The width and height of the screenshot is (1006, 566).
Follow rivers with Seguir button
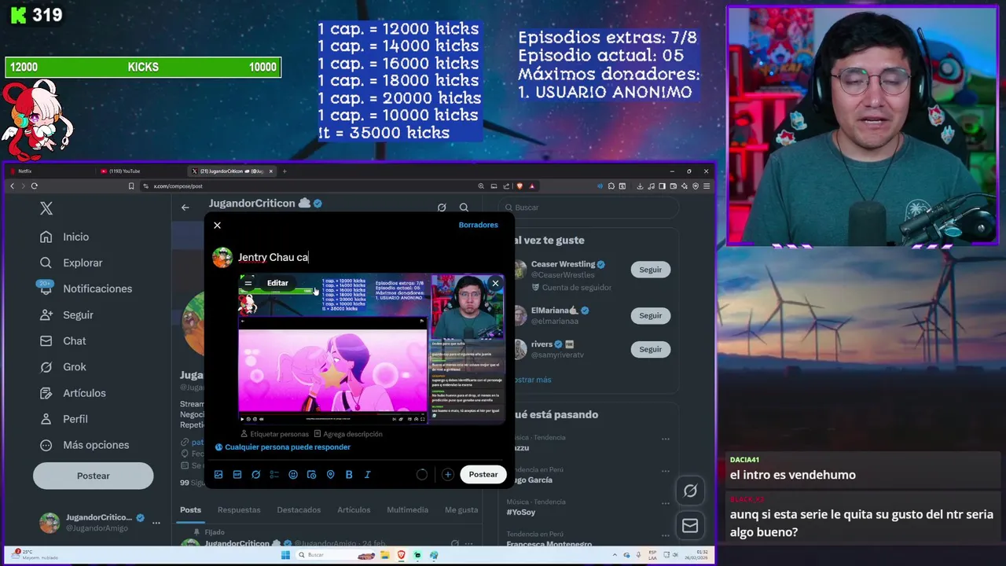pyautogui.click(x=650, y=349)
